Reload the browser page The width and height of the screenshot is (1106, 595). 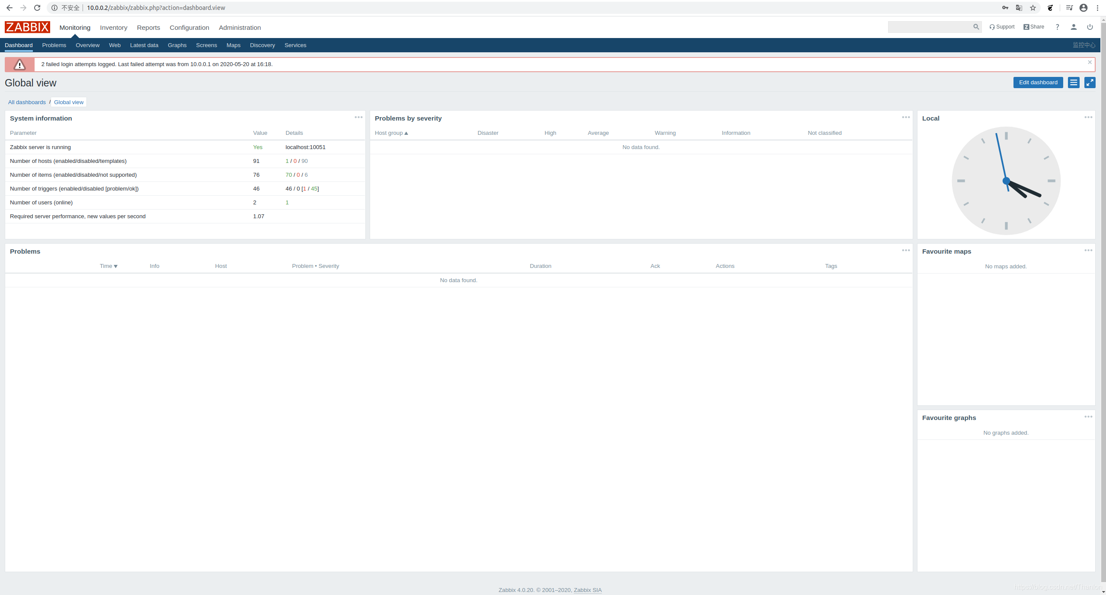[x=37, y=8]
